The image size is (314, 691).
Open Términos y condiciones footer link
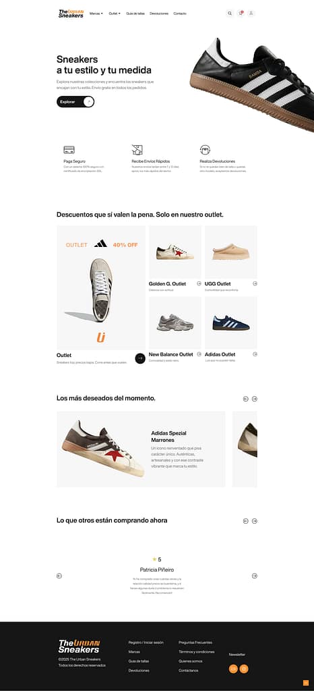197,652
